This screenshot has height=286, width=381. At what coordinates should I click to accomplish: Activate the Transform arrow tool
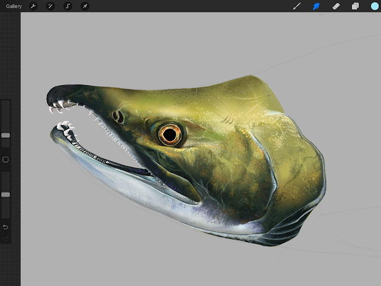(85, 6)
